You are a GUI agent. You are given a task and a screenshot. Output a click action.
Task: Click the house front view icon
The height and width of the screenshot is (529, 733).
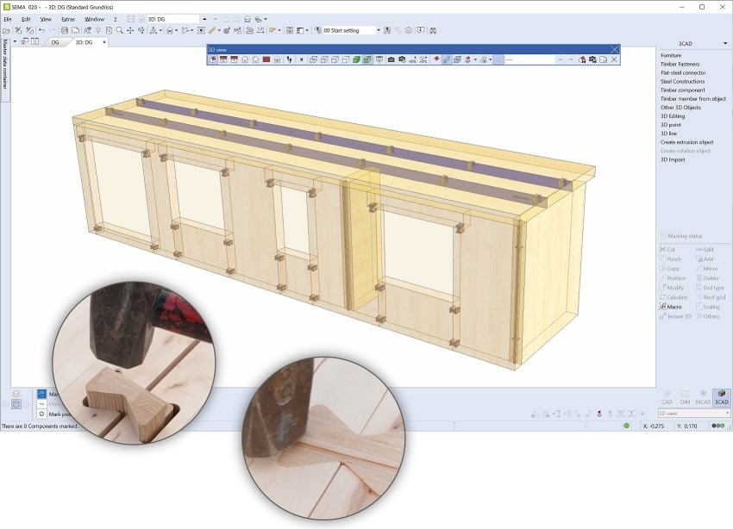click(245, 59)
